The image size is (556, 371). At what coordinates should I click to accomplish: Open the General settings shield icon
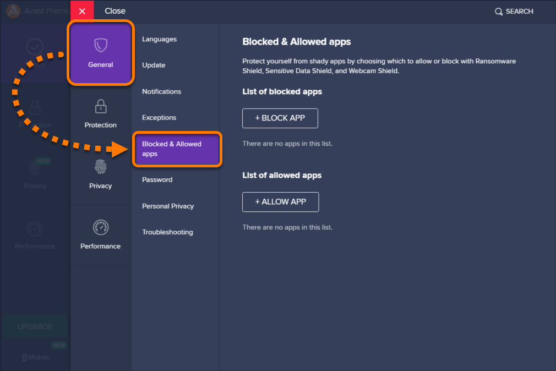(100, 45)
